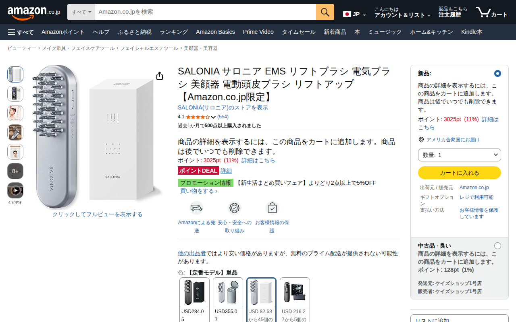Click the customer information protection bag icon
The width and height of the screenshot is (516, 322).
click(272, 208)
